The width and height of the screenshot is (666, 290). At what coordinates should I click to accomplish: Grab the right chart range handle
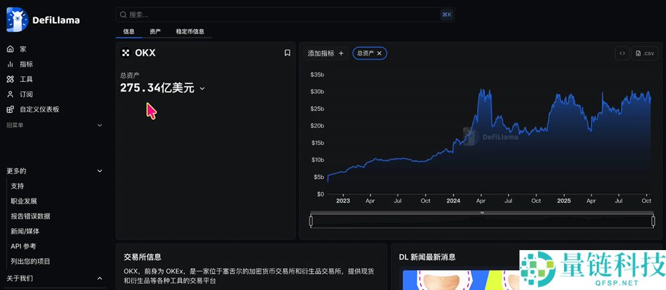click(x=653, y=221)
